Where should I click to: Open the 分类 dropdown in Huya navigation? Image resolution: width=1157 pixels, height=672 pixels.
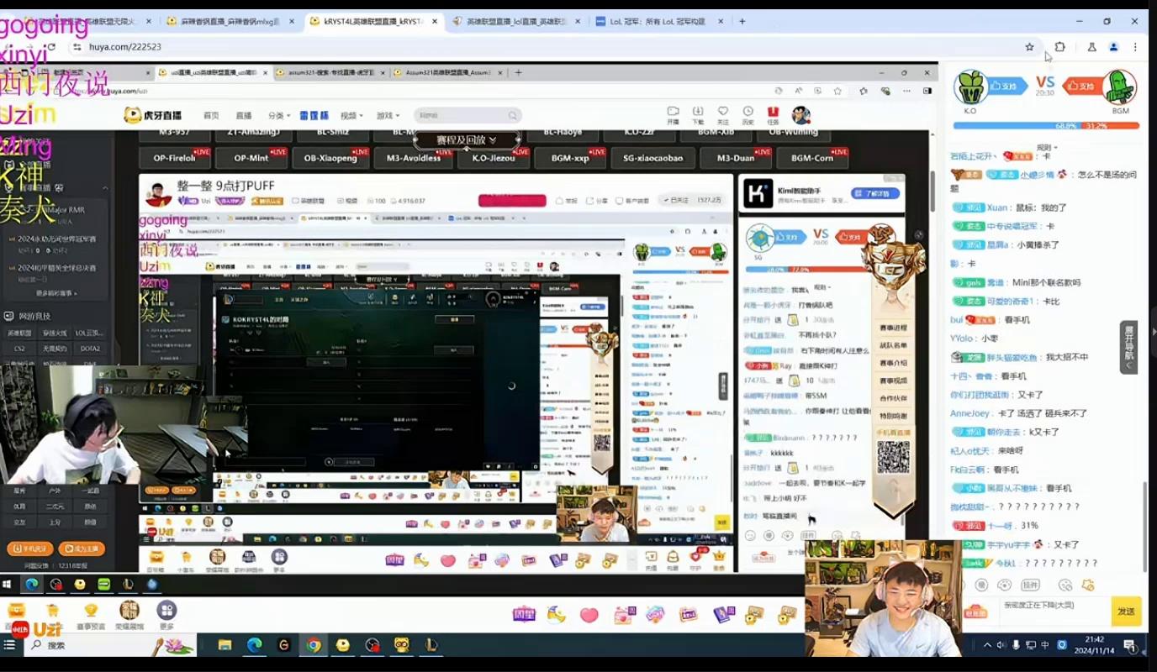pos(279,115)
